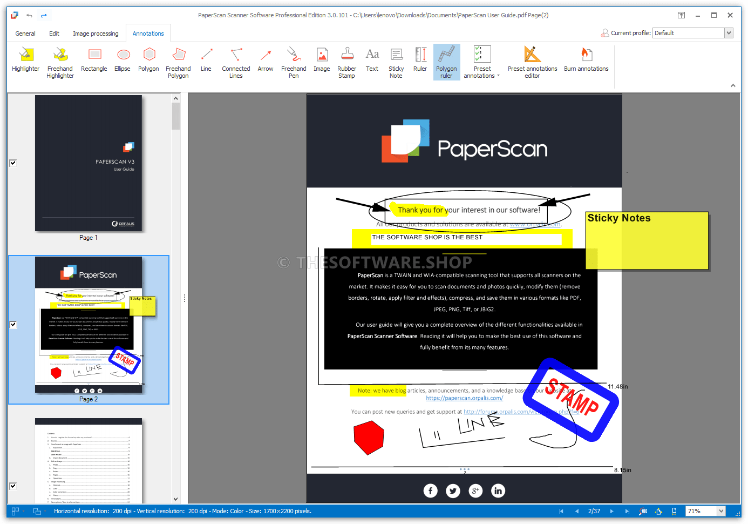The image size is (748, 524).
Task: Jump to the last page
Action: pyautogui.click(x=627, y=511)
